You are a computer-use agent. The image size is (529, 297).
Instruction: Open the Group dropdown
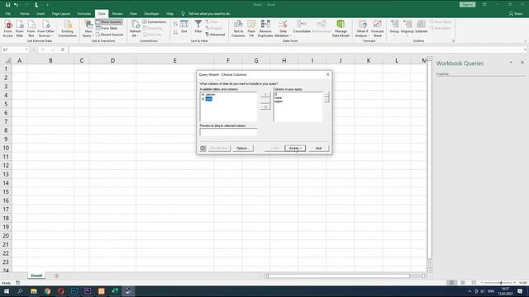click(394, 28)
